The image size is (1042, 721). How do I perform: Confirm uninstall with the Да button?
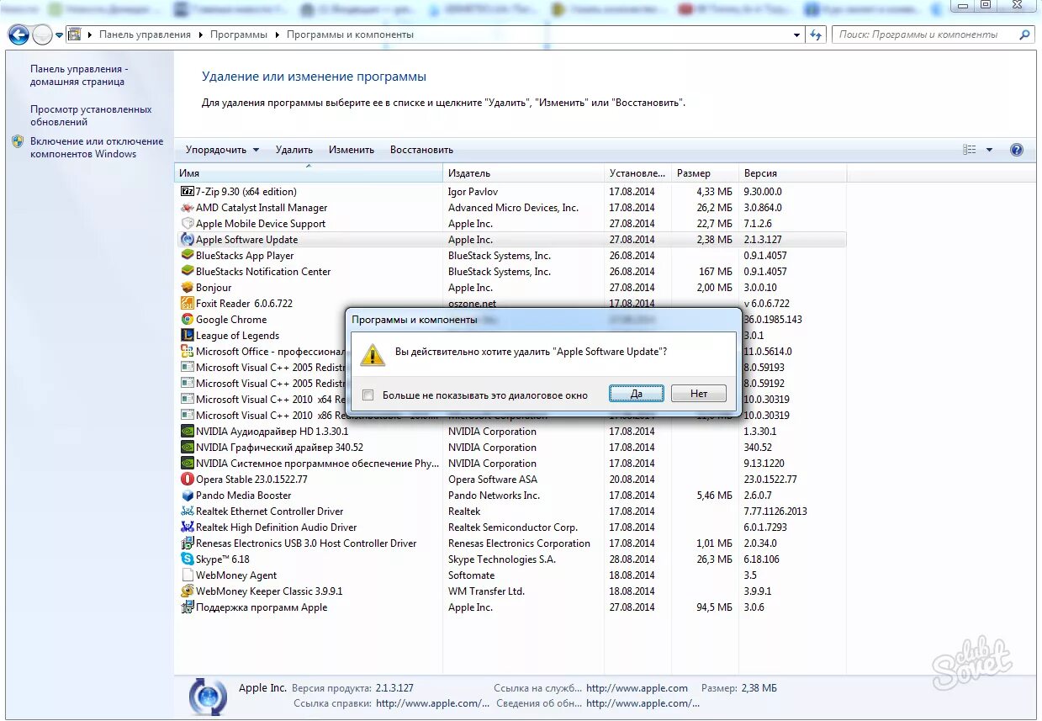[637, 393]
